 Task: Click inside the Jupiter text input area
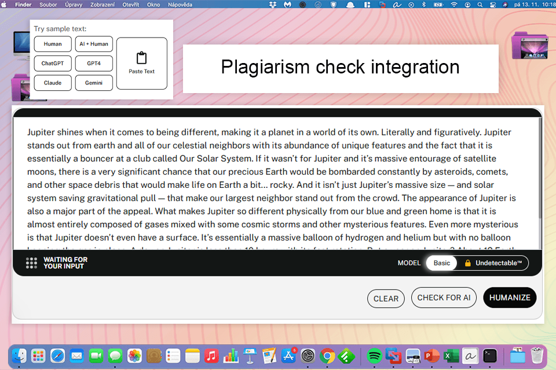pyautogui.click(x=272, y=185)
